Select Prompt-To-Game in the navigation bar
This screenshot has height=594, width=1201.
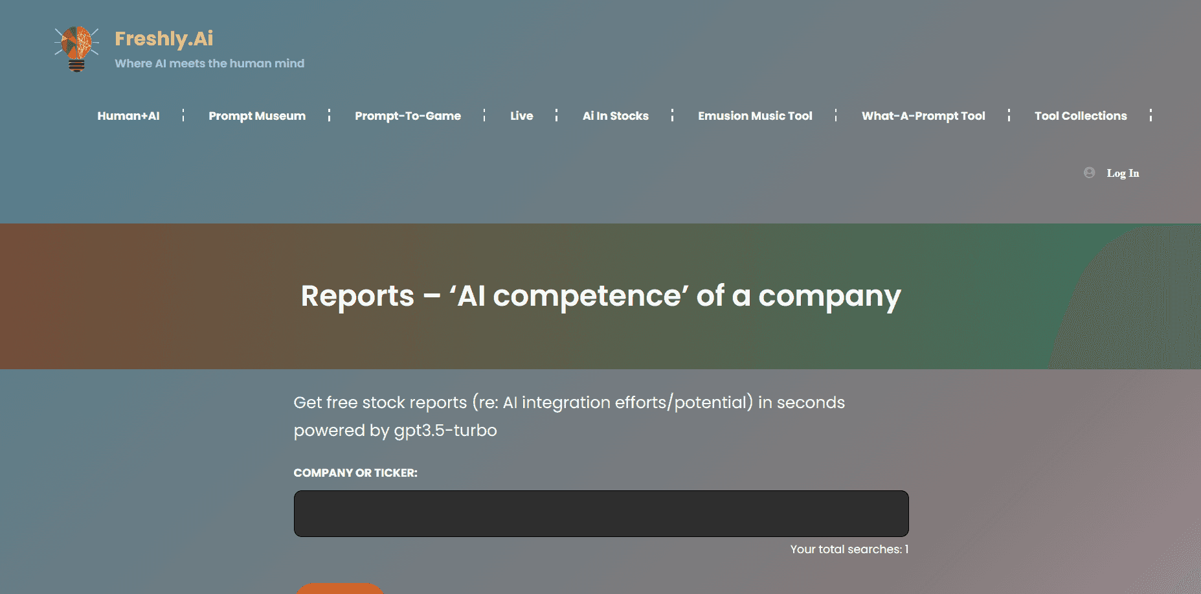tap(407, 116)
